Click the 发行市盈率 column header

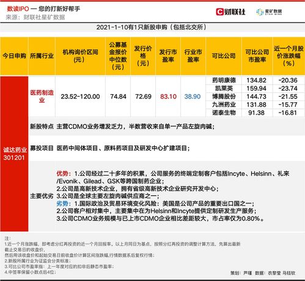click(168, 56)
